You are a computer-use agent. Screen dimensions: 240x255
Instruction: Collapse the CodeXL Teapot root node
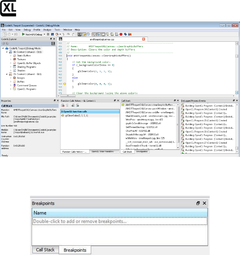click(3, 48)
